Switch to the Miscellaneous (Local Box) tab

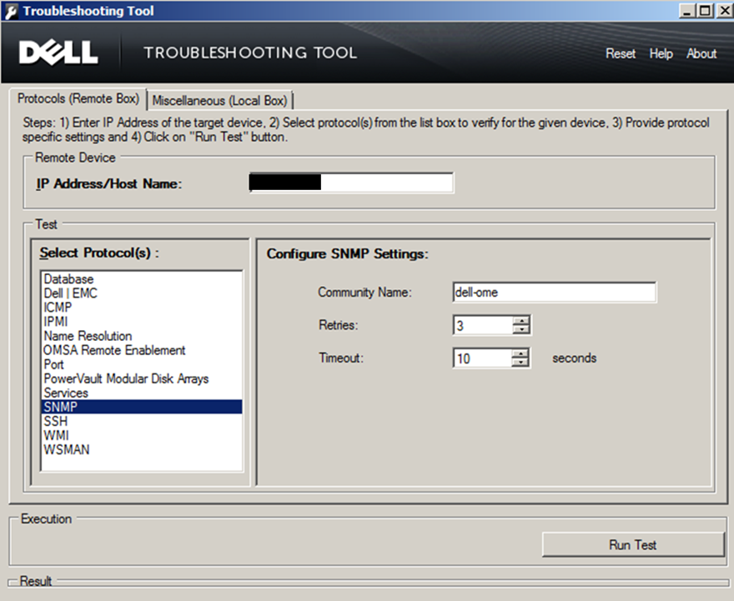(x=219, y=99)
